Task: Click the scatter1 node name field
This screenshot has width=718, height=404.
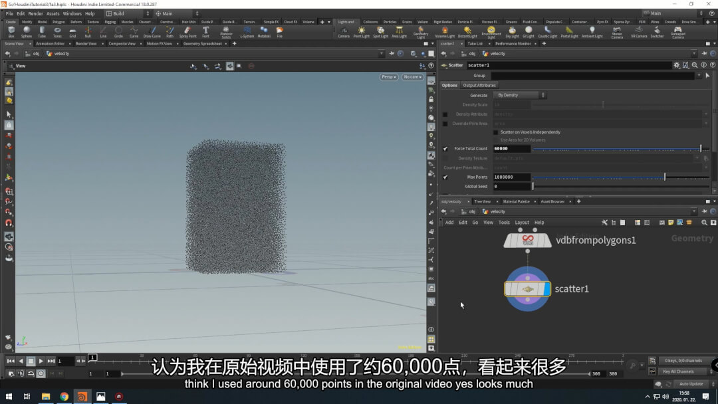Action: tap(569, 65)
